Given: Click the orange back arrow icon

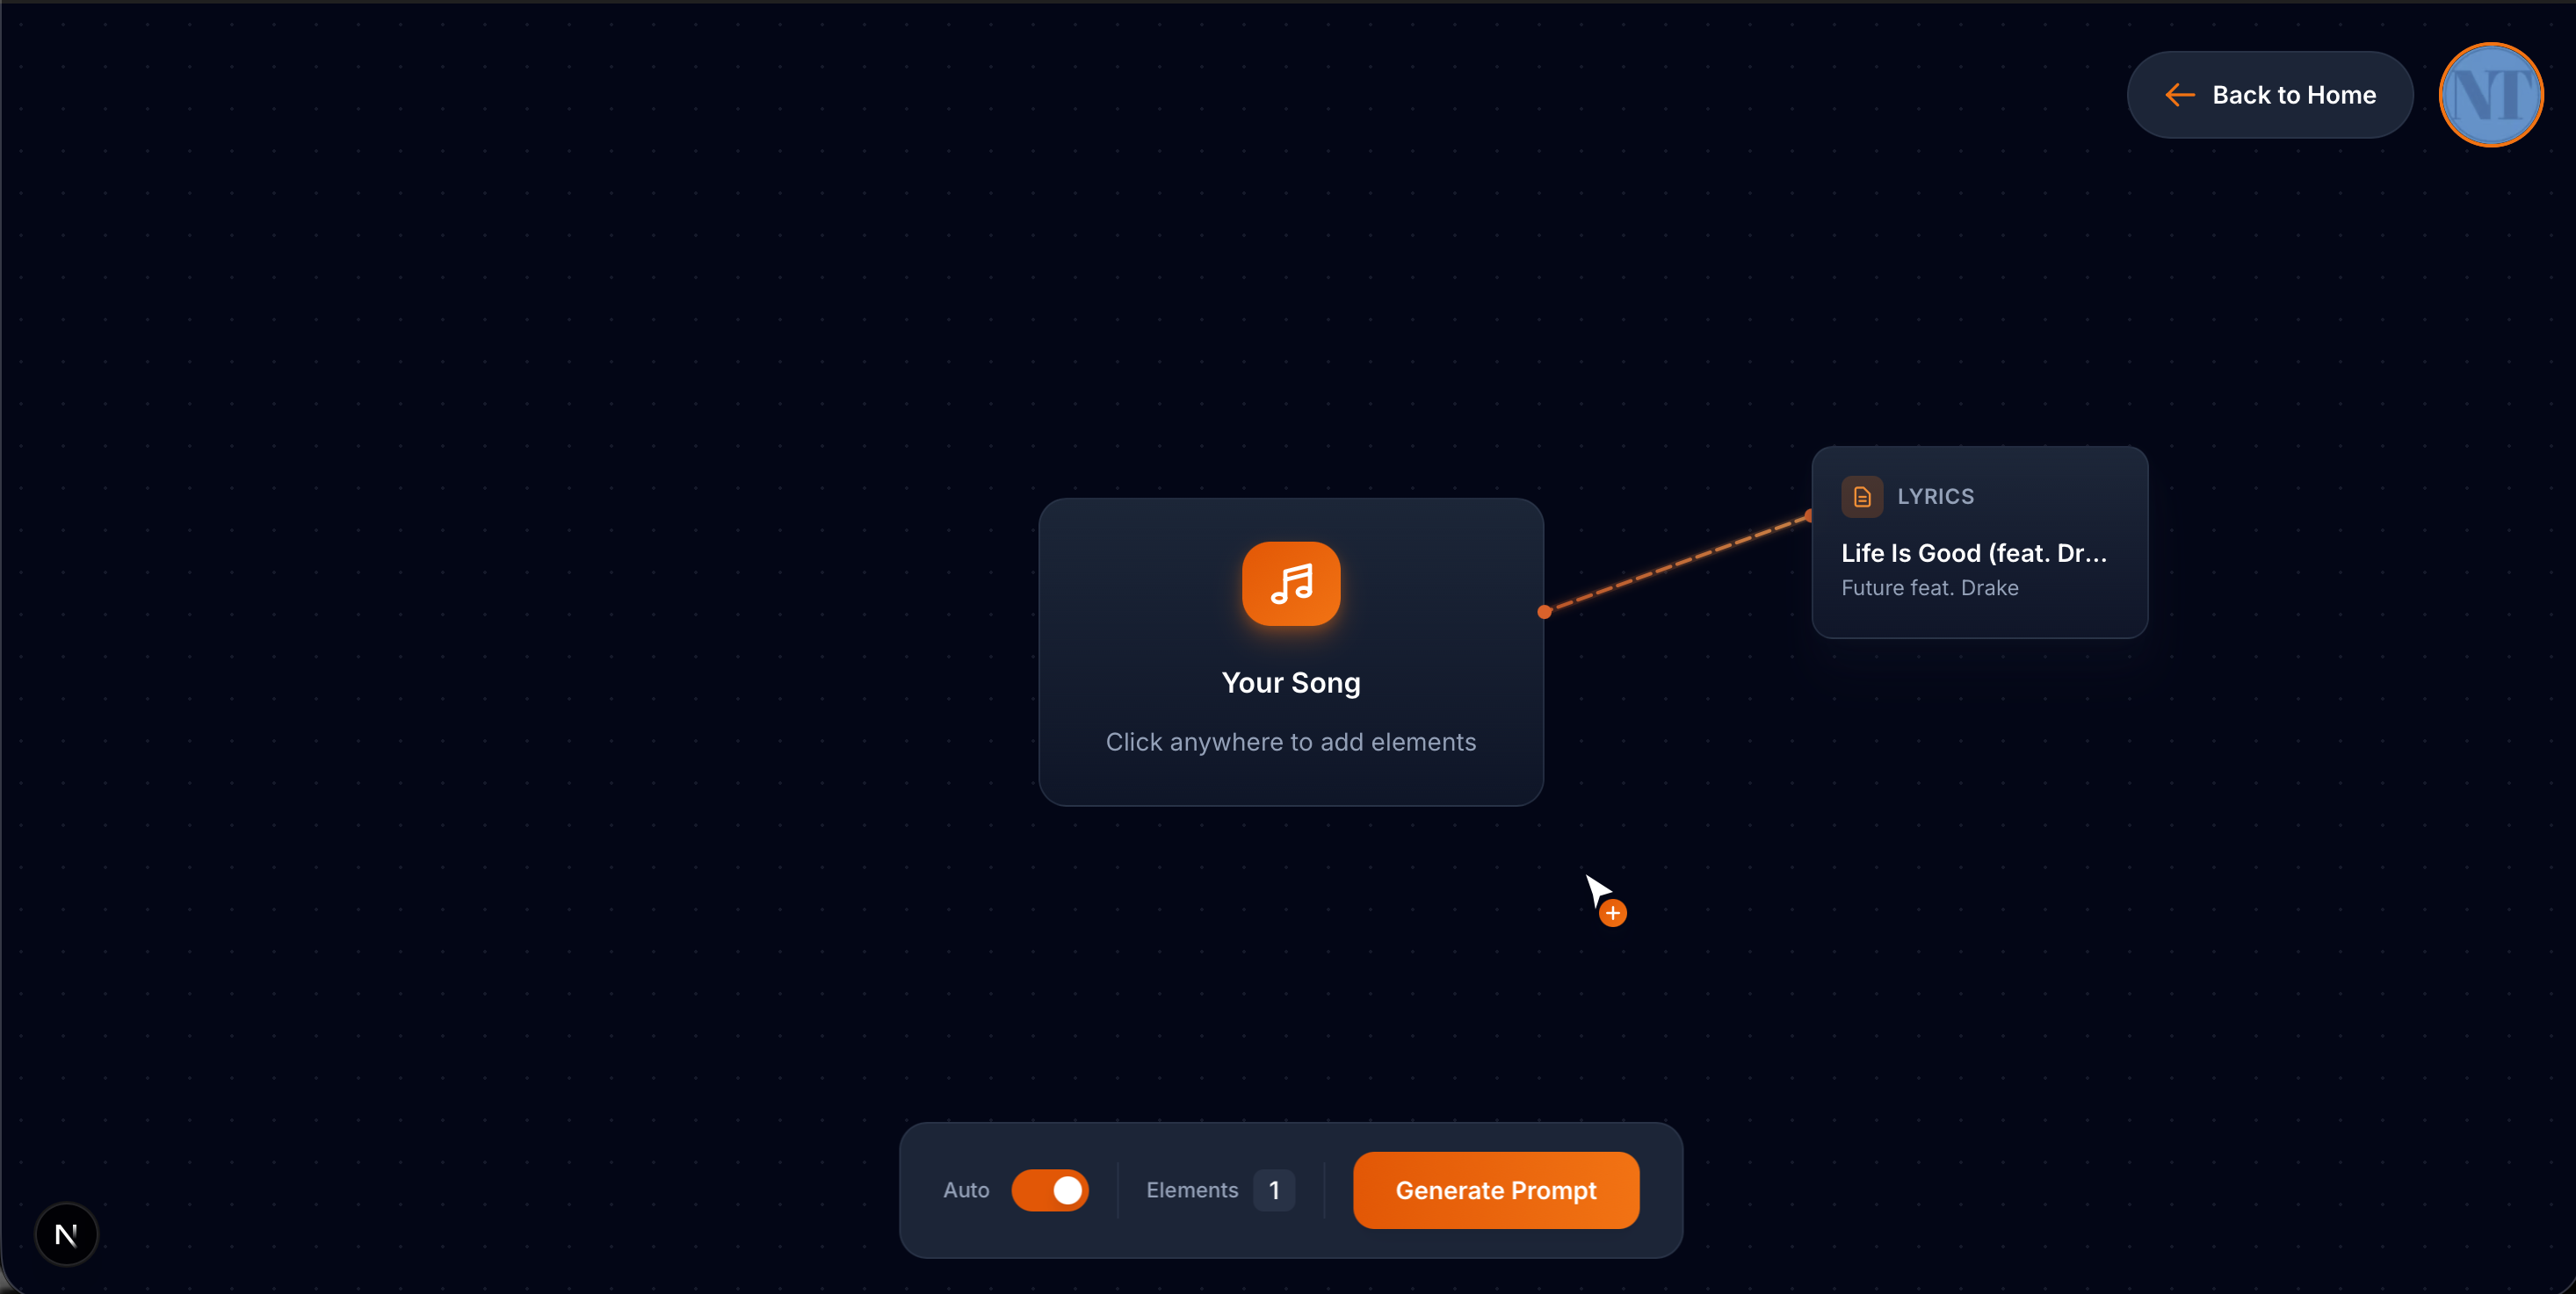Looking at the screenshot, I should (2179, 95).
